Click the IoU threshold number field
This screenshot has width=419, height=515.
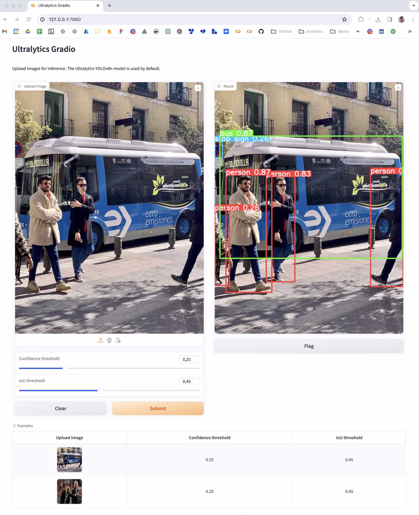[x=189, y=381]
